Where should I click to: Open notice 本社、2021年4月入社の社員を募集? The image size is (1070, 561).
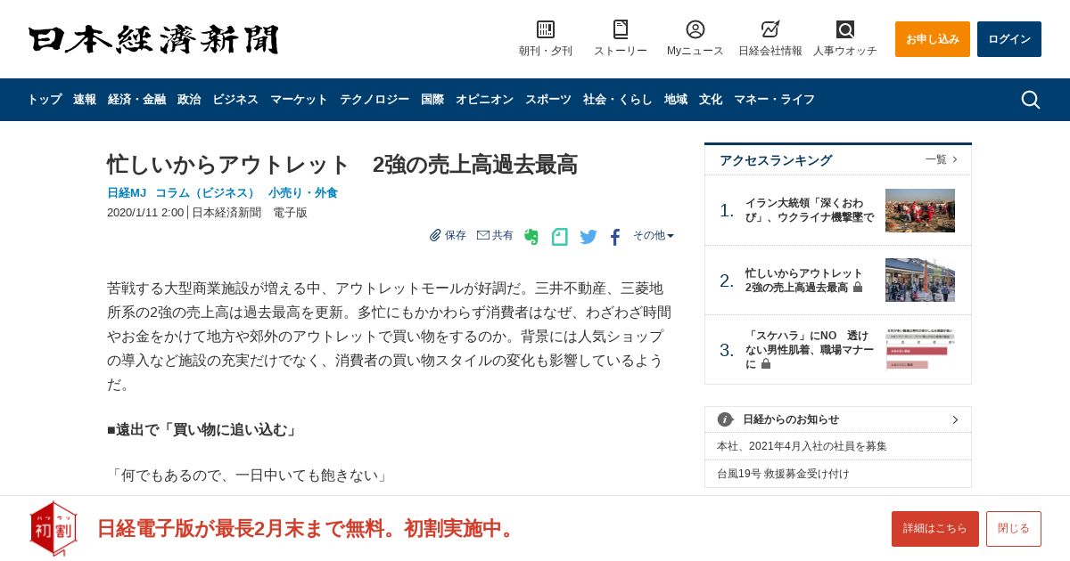point(802,446)
